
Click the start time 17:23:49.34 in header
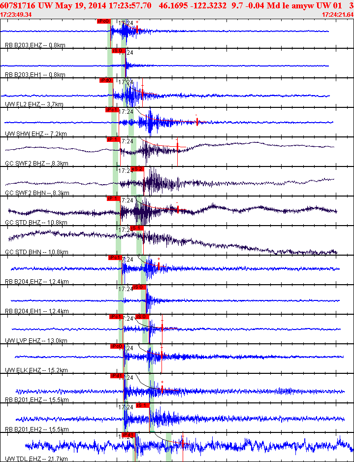[x=16, y=15]
